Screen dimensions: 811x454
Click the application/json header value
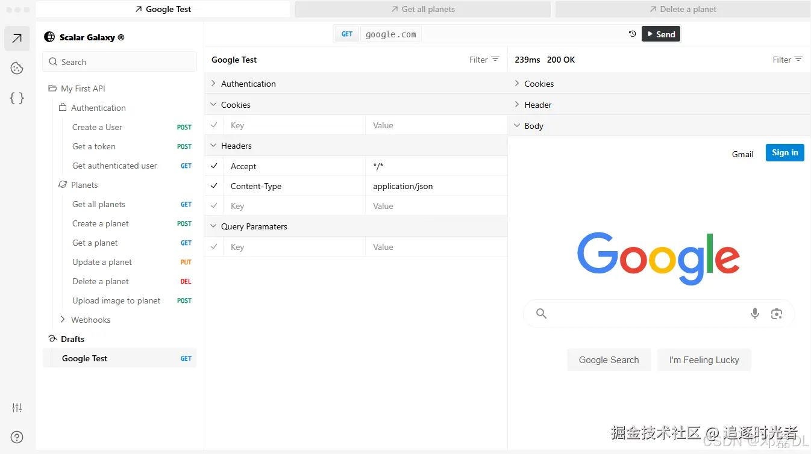tap(436, 186)
